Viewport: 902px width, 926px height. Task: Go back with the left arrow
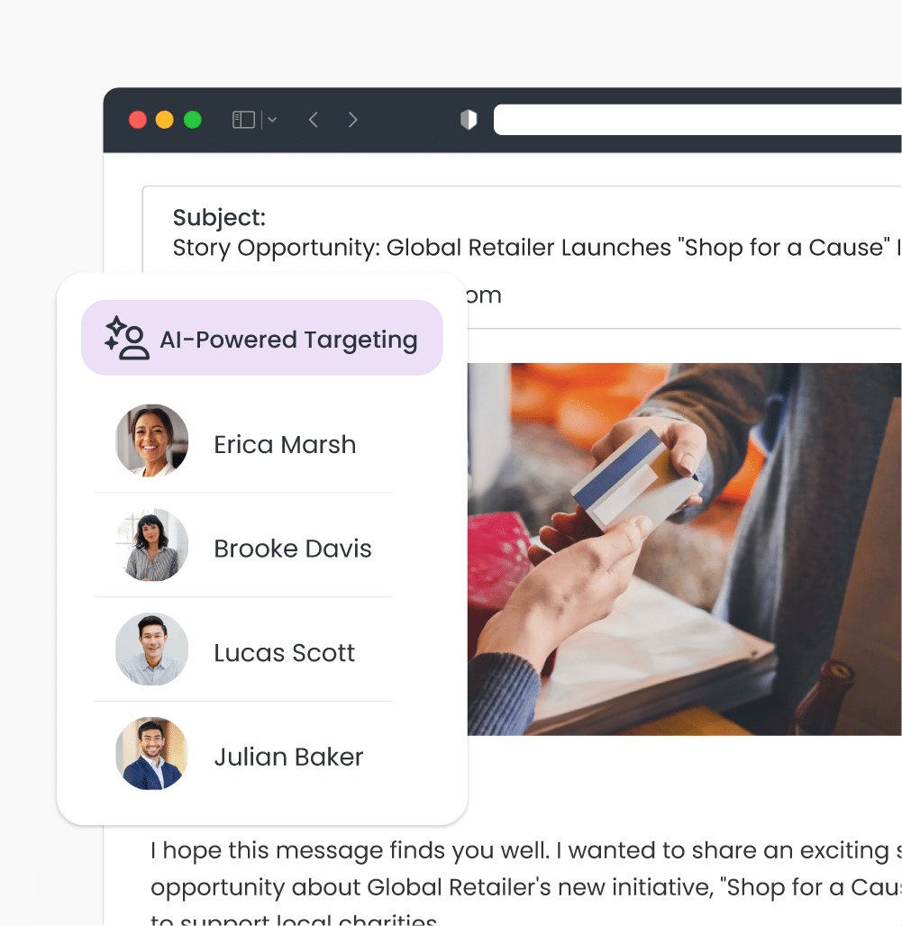coord(314,120)
